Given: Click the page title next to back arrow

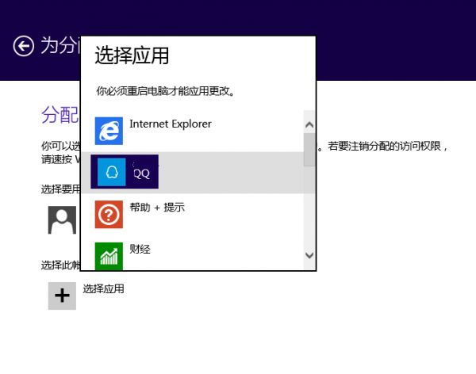Looking at the screenshot, I should coord(60,45).
